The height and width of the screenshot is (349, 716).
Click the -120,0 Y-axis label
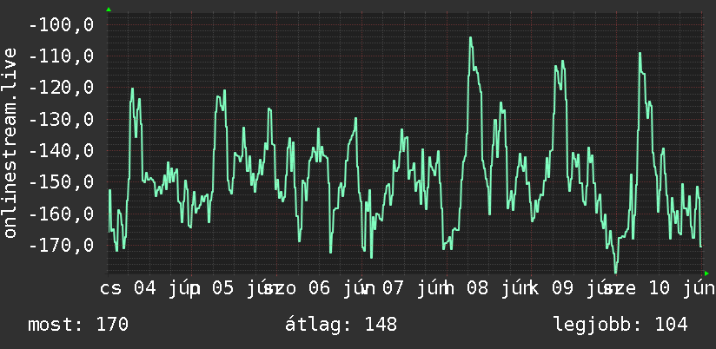click(x=62, y=87)
